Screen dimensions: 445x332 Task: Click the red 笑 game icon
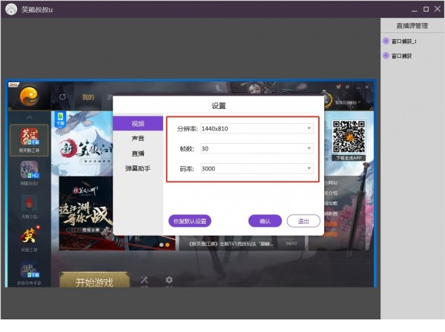click(30, 239)
